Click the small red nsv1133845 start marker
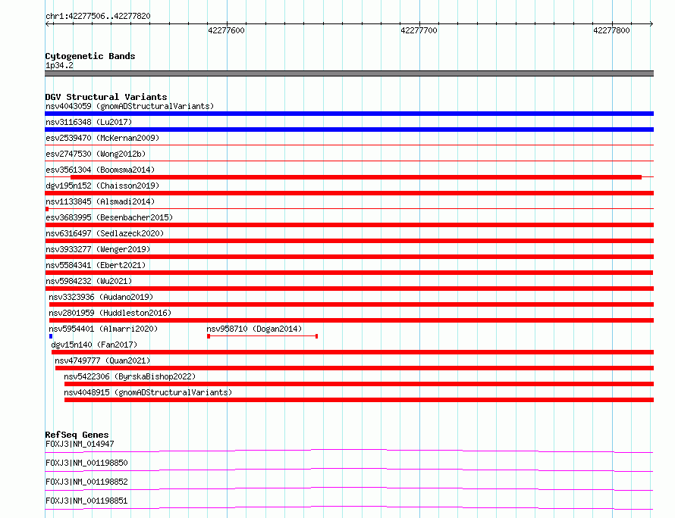This screenshot has height=518, width=675. pyautogui.click(x=47, y=209)
